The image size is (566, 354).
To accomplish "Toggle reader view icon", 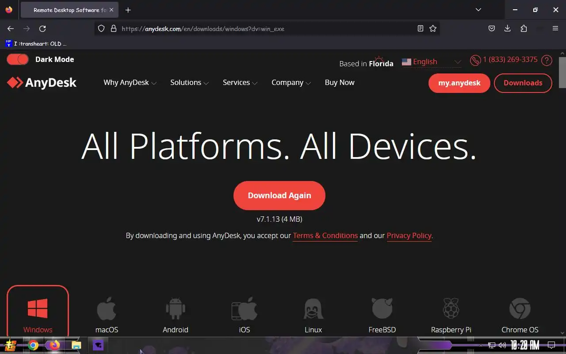I will point(421,28).
